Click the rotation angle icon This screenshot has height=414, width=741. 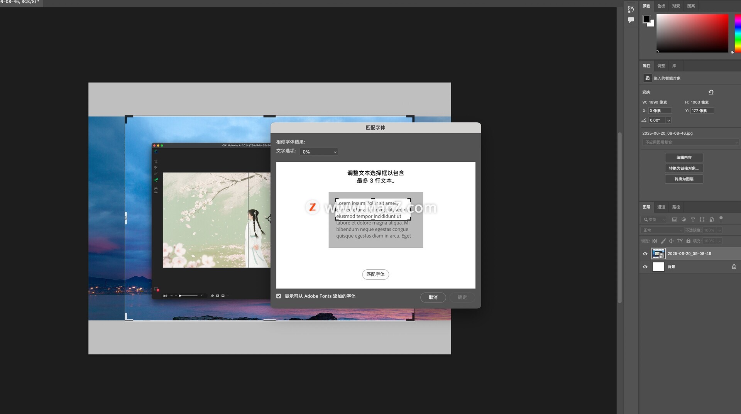[x=644, y=120]
